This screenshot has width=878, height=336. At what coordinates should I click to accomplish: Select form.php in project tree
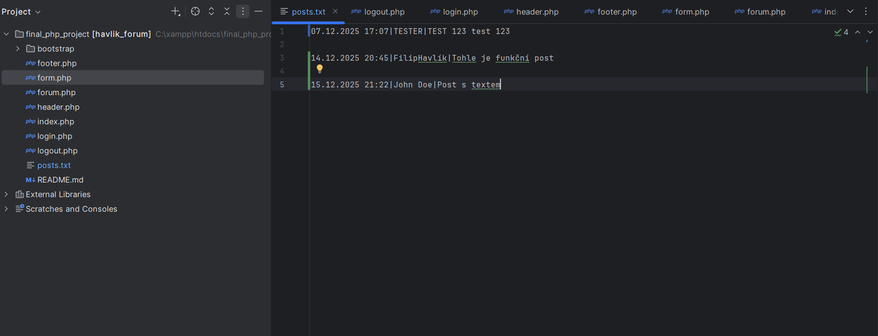[x=133, y=78]
